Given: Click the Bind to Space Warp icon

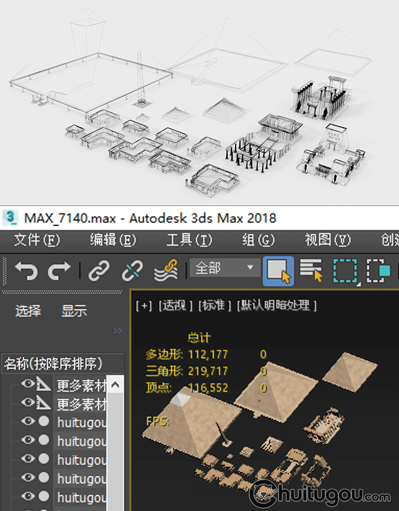Looking at the screenshot, I should [165, 270].
